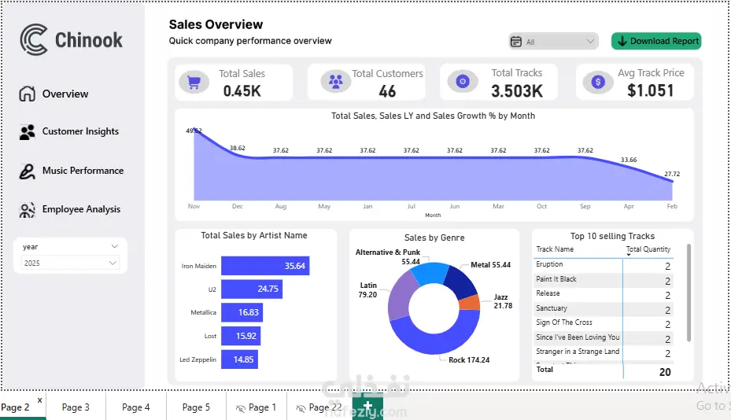Click the Total Tracks disc icon

(x=463, y=81)
